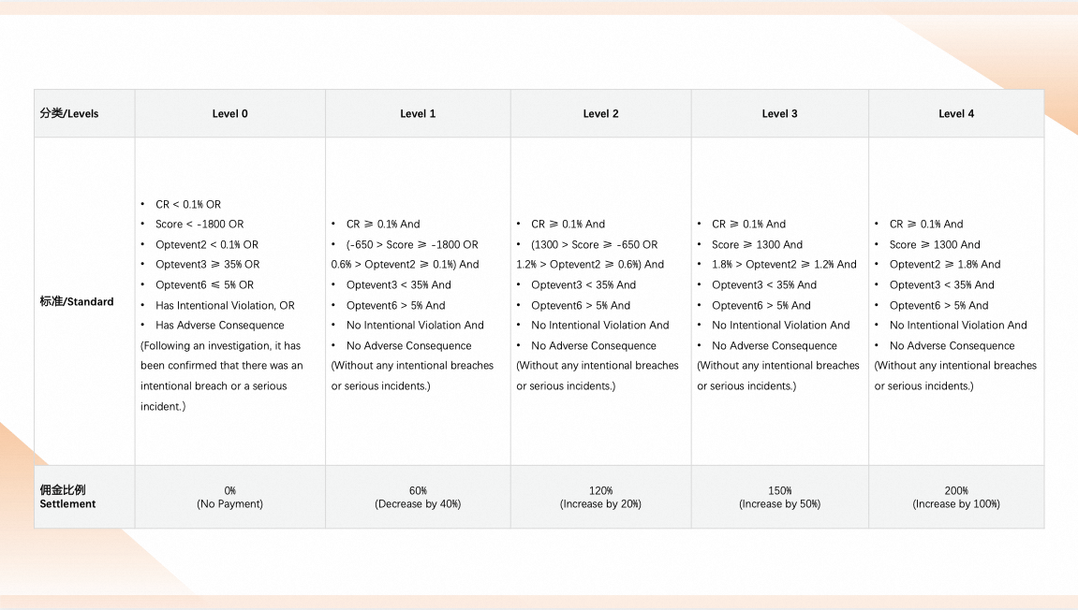
Task: Click the 标准/Standard row label
Action: 77,302
